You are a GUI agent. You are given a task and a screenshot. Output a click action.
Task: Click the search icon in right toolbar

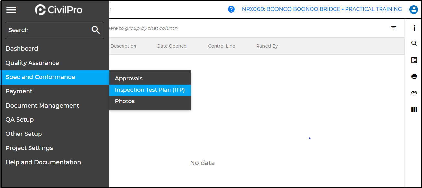point(414,43)
